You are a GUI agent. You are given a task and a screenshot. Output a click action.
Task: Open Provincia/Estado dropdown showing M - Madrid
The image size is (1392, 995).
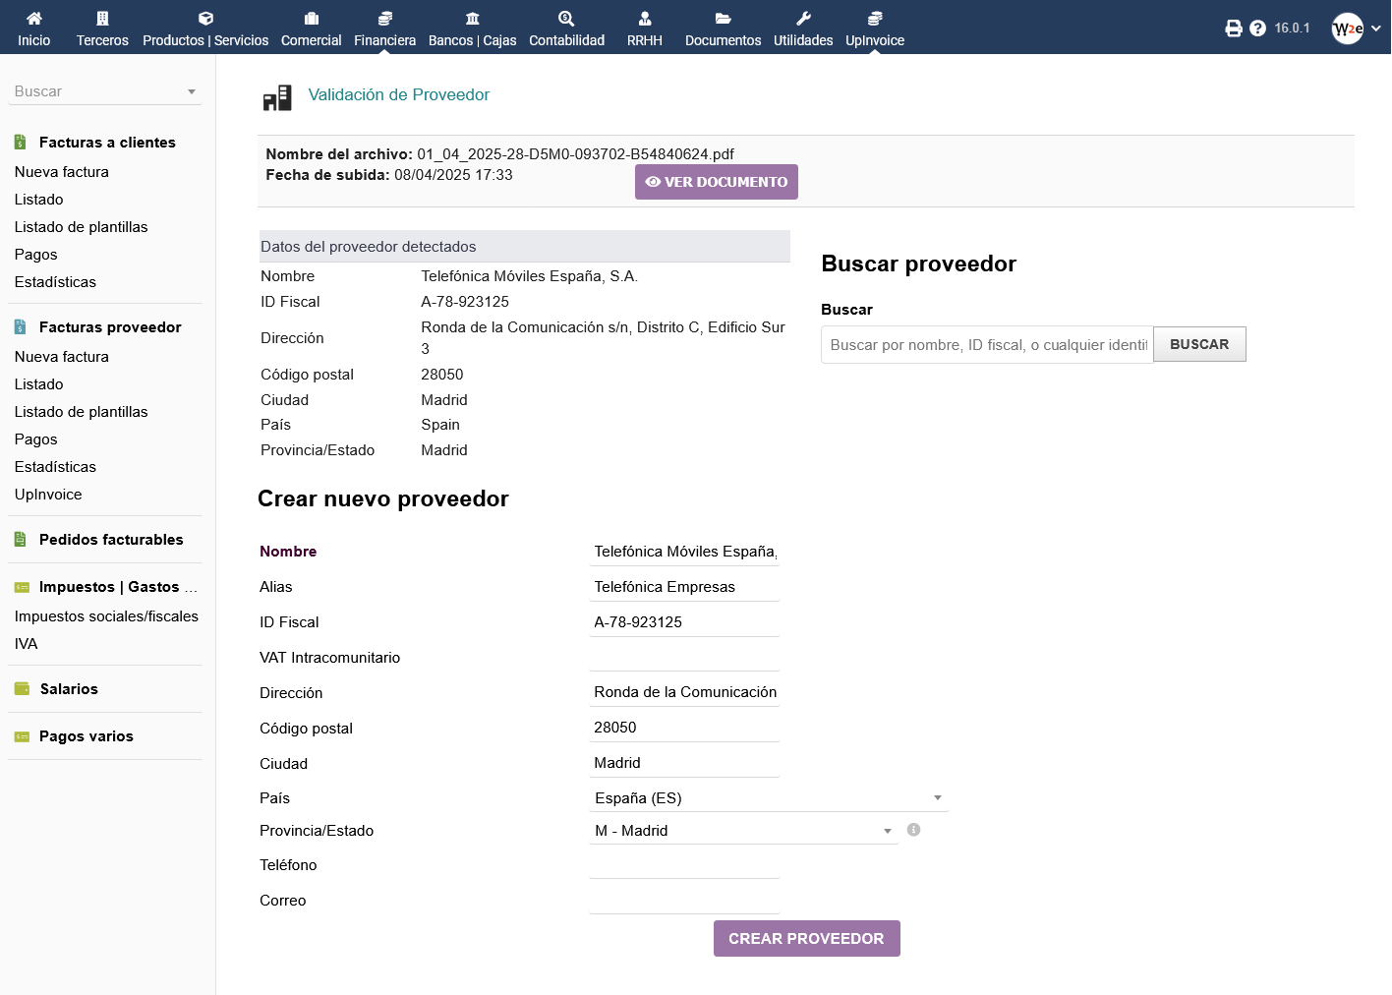[744, 831]
